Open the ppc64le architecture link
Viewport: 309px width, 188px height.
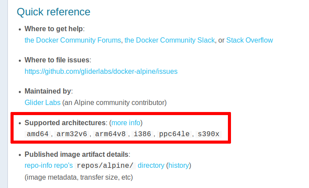click(174, 134)
